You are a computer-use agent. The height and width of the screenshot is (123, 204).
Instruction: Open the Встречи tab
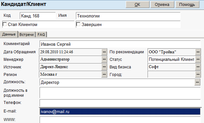[x=26, y=35]
